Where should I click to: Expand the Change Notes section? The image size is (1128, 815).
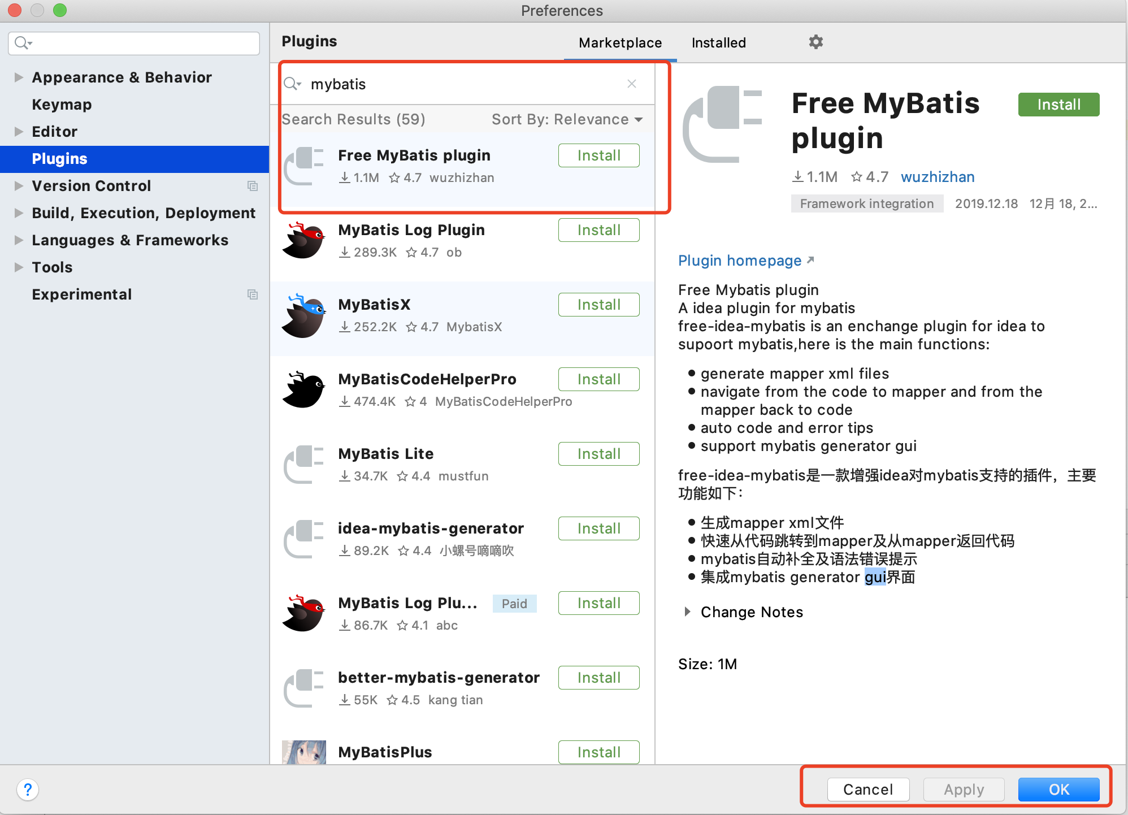click(x=688, y=612)
